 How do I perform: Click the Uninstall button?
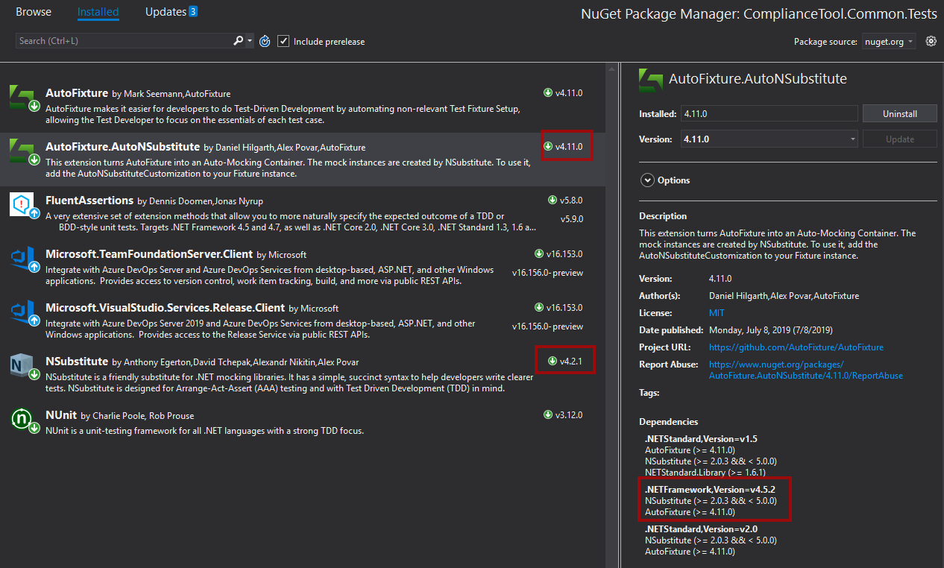899,113
